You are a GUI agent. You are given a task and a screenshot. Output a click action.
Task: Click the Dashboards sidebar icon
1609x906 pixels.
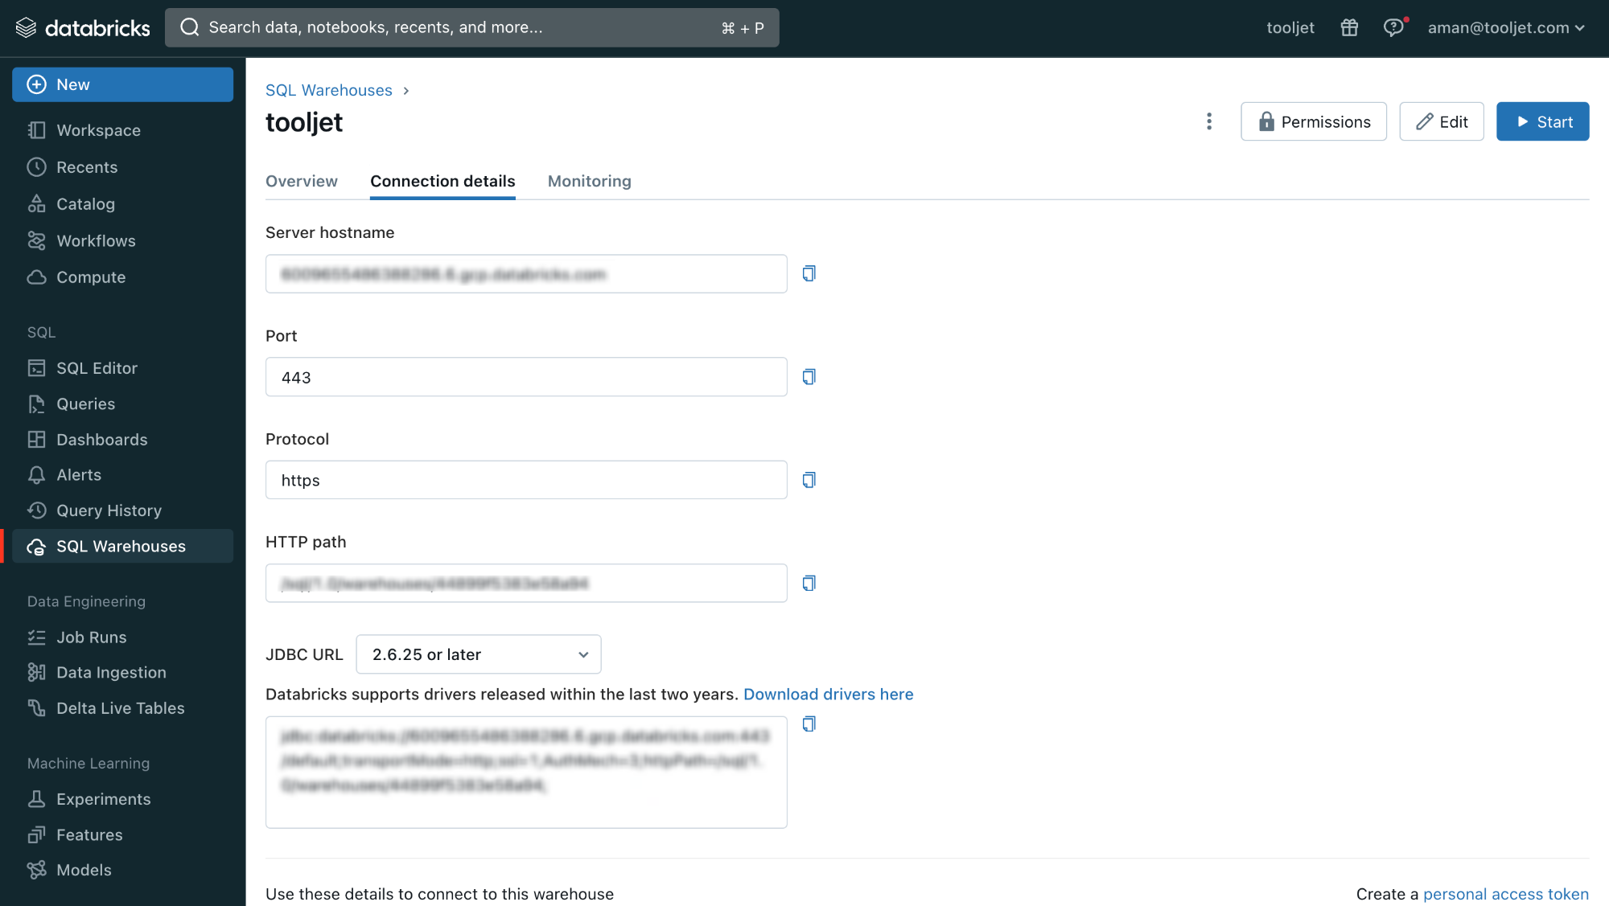[36, 439]
